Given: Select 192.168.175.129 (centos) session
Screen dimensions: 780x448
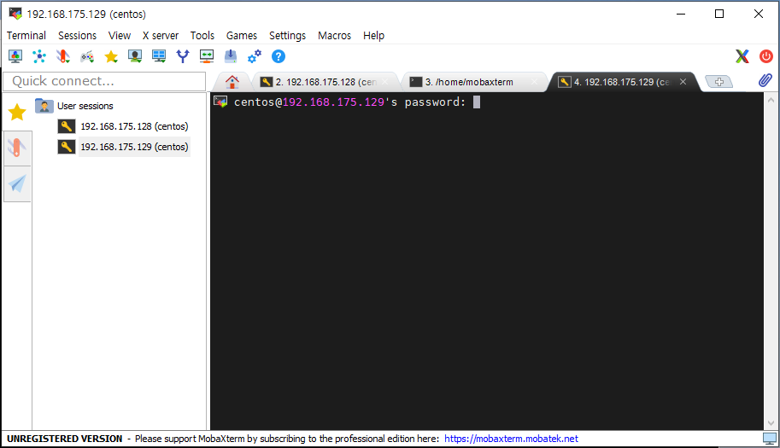Looking at the screenshot, I should 134,147.
